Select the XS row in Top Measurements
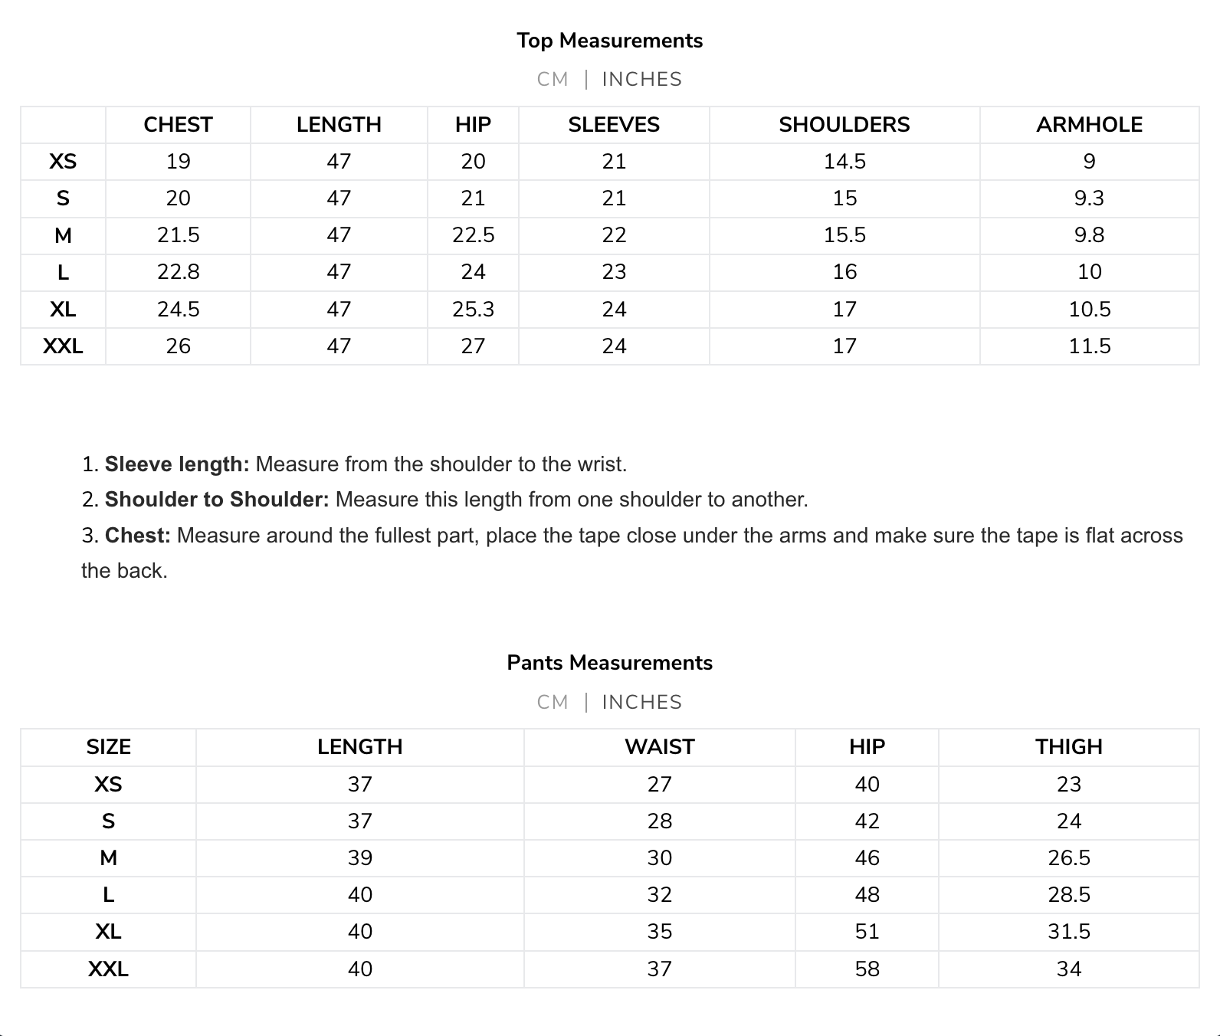This screenshot has width=1220, height=1036. click(x=609, y=162)
